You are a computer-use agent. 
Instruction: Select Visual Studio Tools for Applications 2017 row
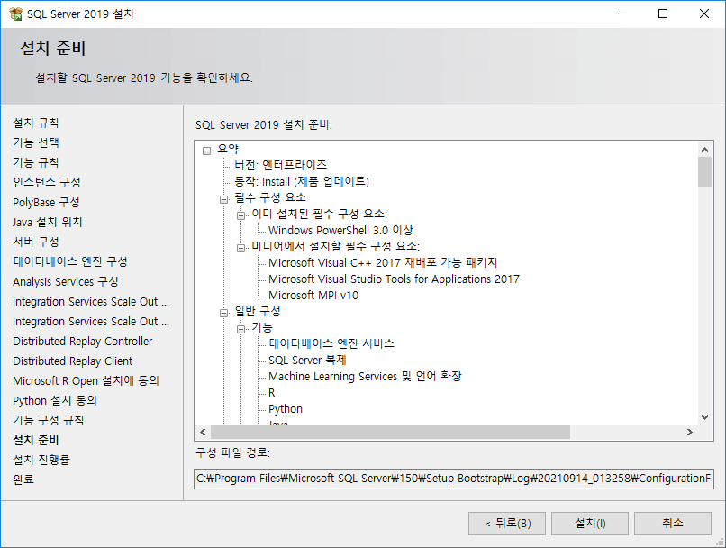pos(394,279)
